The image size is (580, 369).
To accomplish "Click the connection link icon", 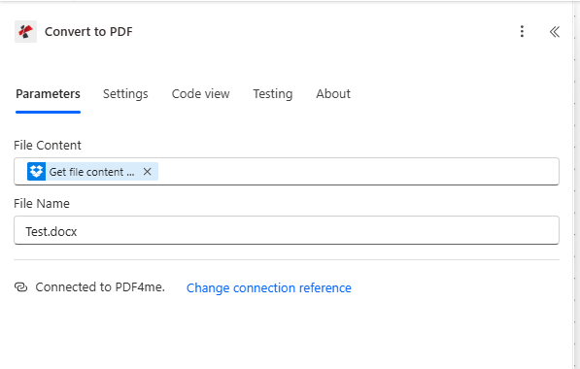I will 21,287.
